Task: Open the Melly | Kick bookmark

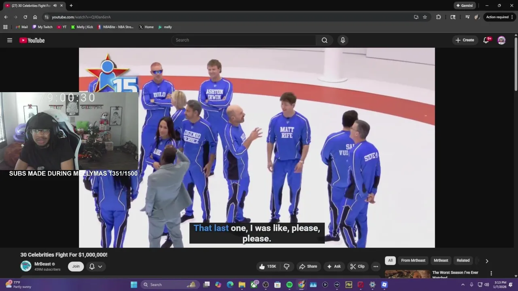Action: [x=82, y=27]
